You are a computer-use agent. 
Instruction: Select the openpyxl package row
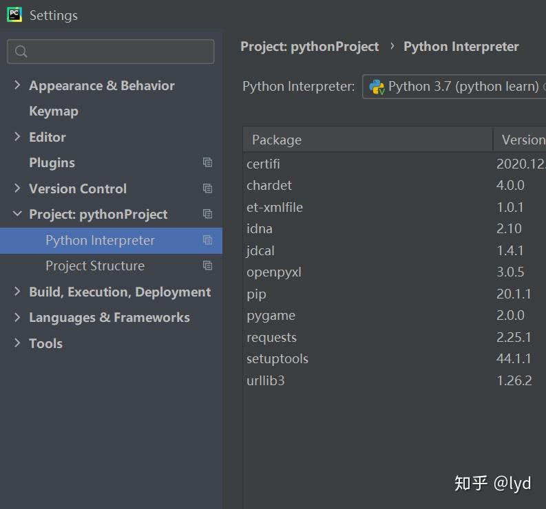click(274, 272)
